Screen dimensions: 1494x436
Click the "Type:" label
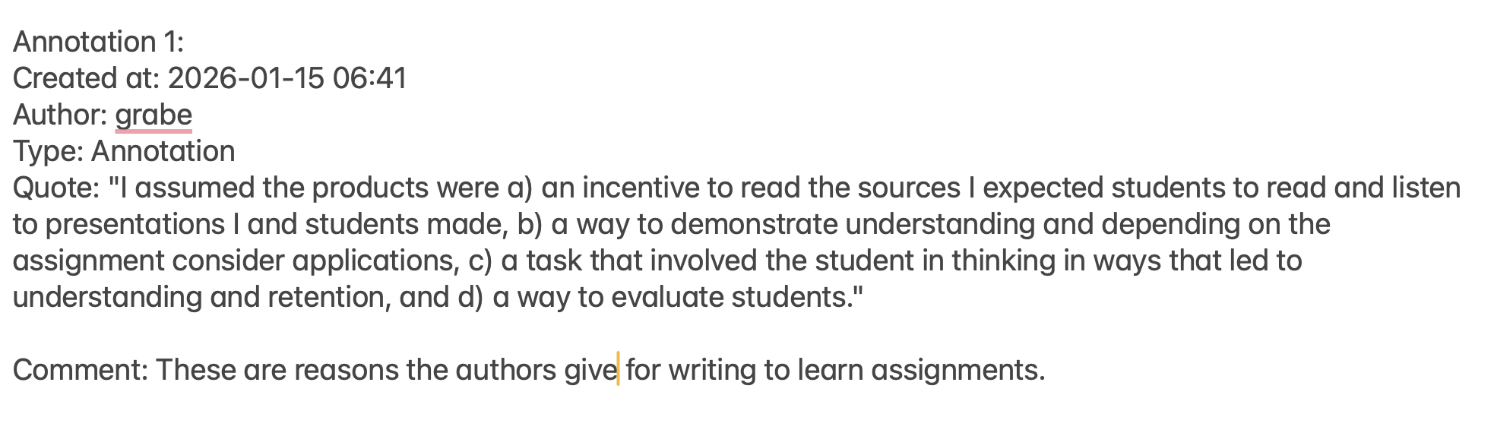click(x=47, y=151)
